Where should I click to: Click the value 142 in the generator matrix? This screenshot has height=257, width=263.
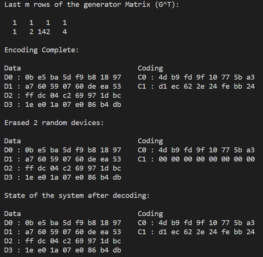click(44, 32)
